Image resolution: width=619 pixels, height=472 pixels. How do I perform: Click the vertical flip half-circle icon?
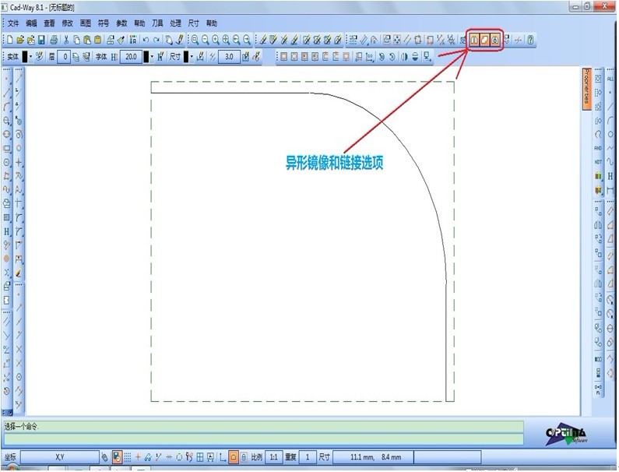click(415, 57)
